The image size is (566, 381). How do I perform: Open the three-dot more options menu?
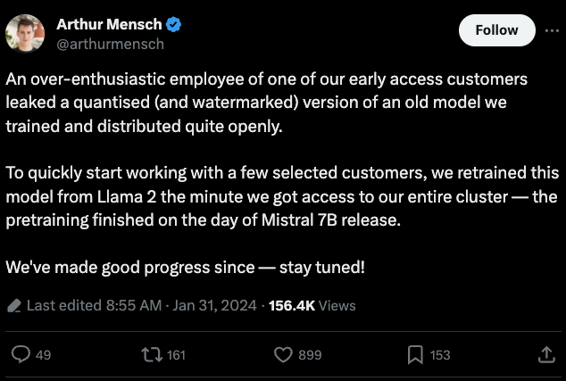(552, 29)
